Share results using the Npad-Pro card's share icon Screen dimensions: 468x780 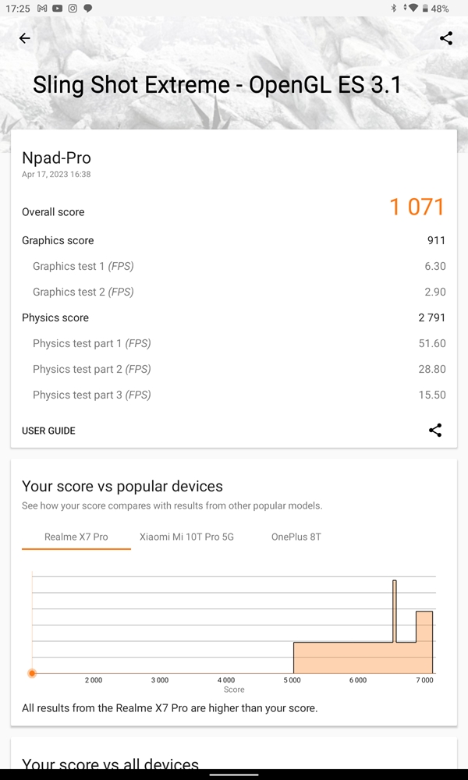(435, 431)
